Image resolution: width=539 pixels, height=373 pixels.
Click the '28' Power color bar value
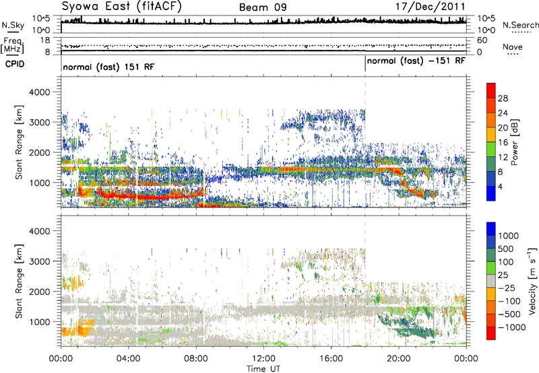503,98
